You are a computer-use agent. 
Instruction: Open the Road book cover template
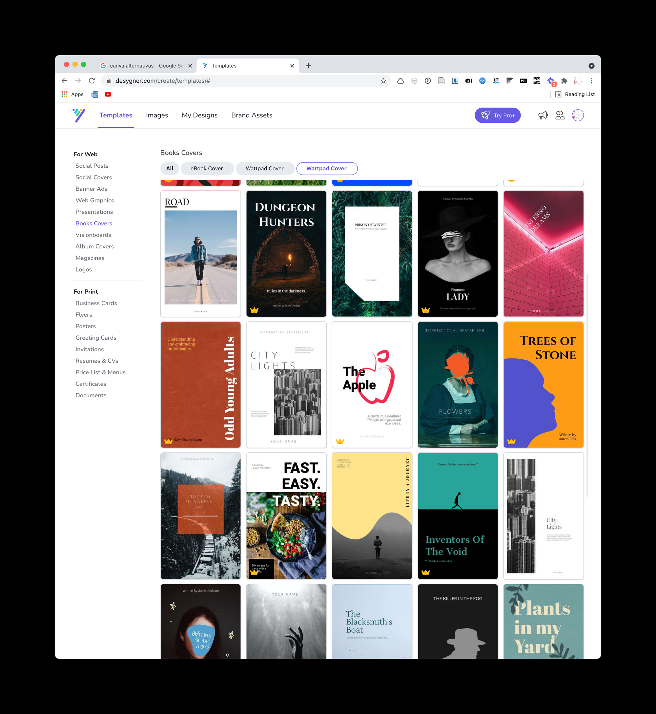pyautogui.click(x=200, y=254)
